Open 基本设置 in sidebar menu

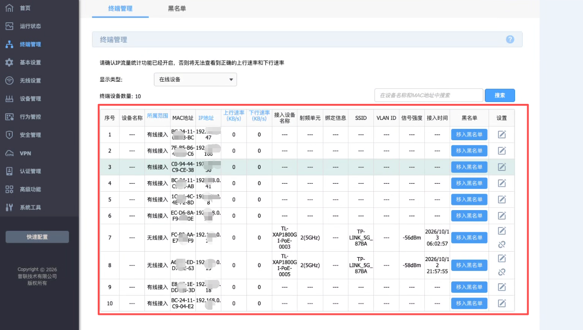(30, 63)
